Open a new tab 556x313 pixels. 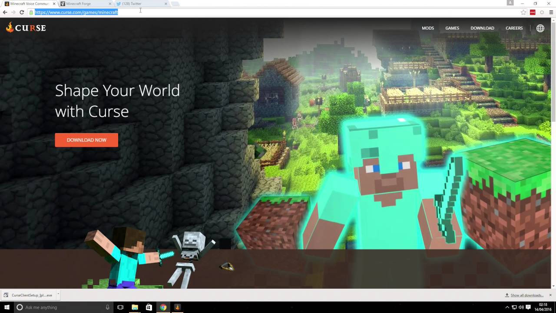[175, 4]
